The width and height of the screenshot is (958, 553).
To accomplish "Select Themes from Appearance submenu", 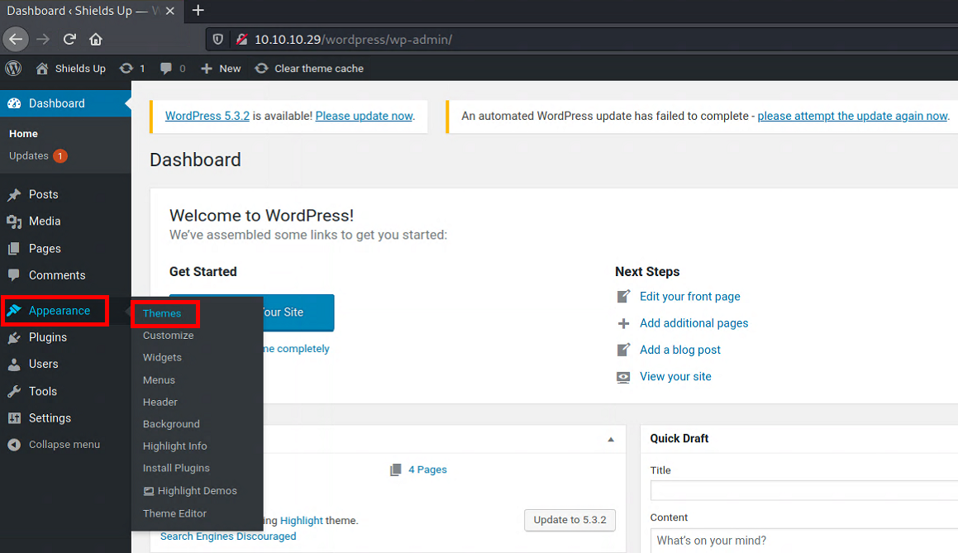I will 162,314.
